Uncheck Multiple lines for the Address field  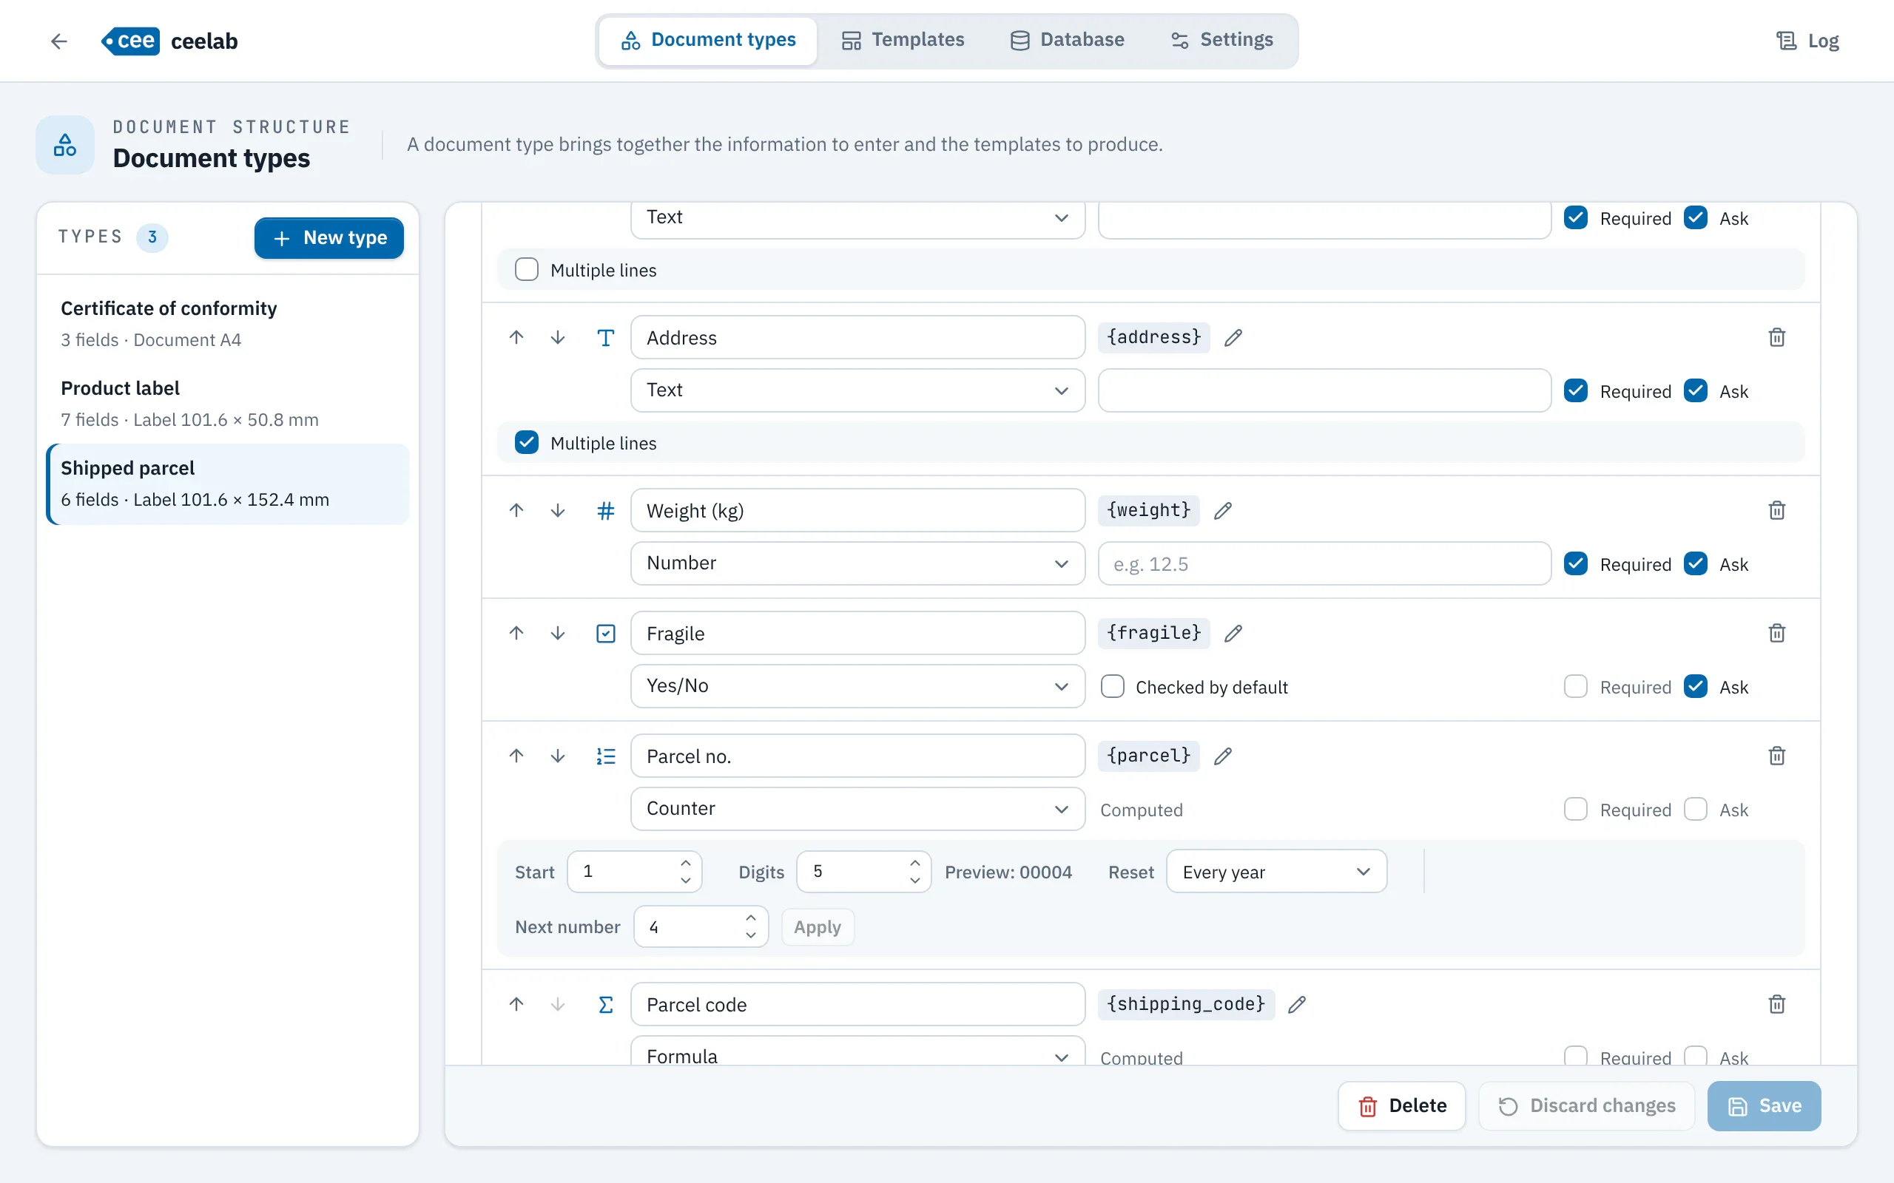[527, 442]
